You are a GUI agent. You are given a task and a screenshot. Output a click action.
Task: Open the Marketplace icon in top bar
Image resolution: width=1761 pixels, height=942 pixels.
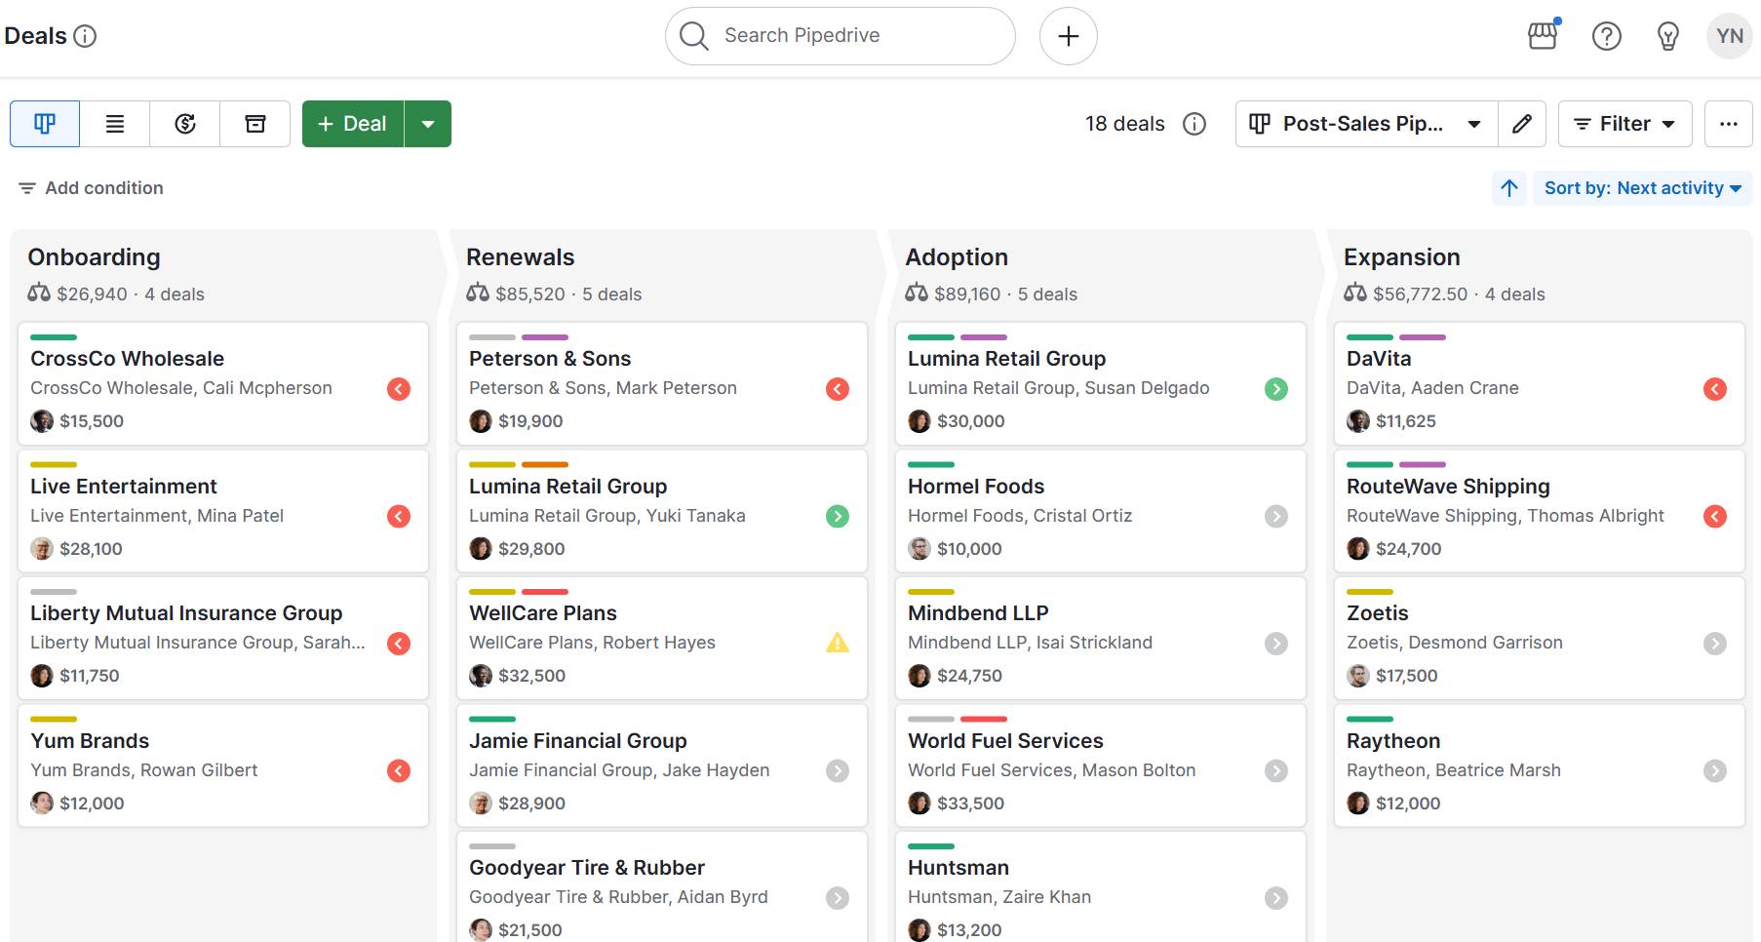(x=1543, y=36)
